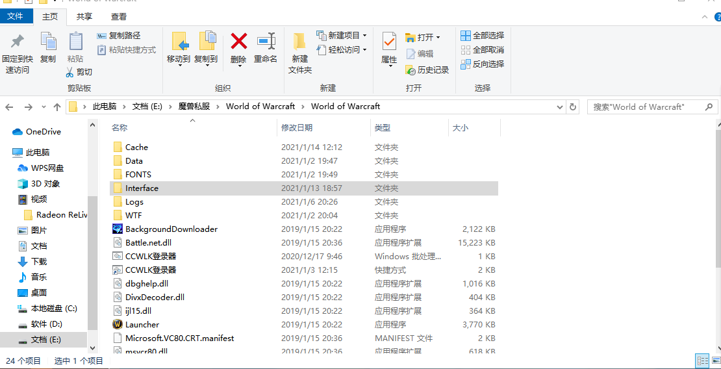This screenshot has width=721, height=369.
Task: Open the View (查看) ribbon tab
Action: pos(119,16)
